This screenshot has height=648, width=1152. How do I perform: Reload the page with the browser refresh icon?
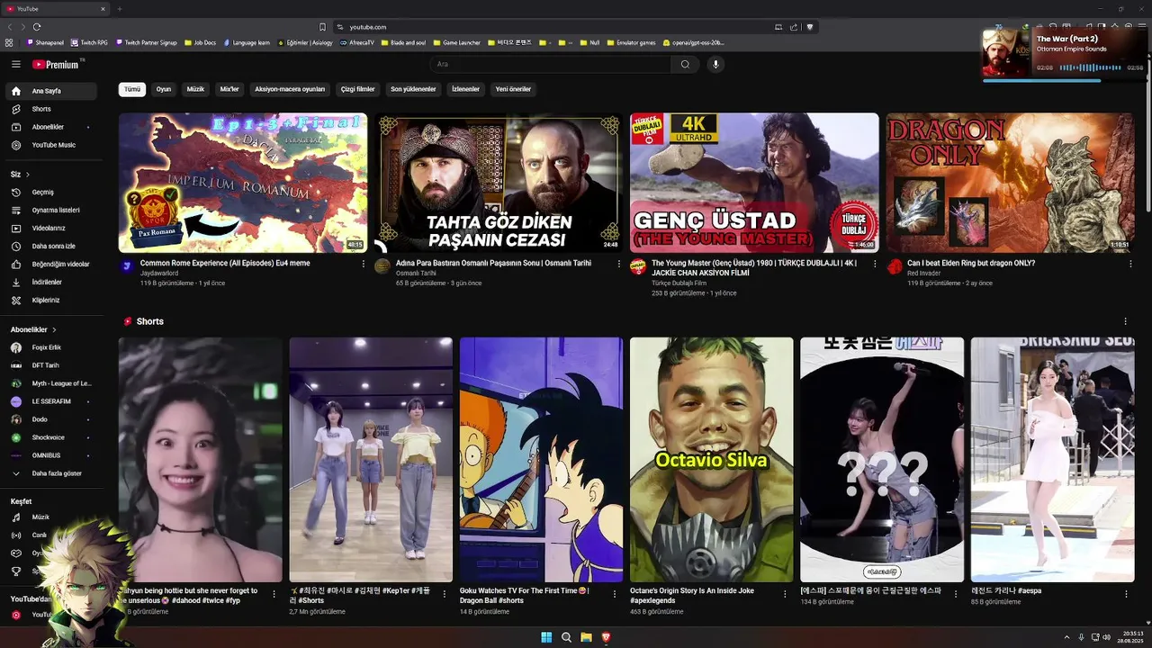coord(37,27)
